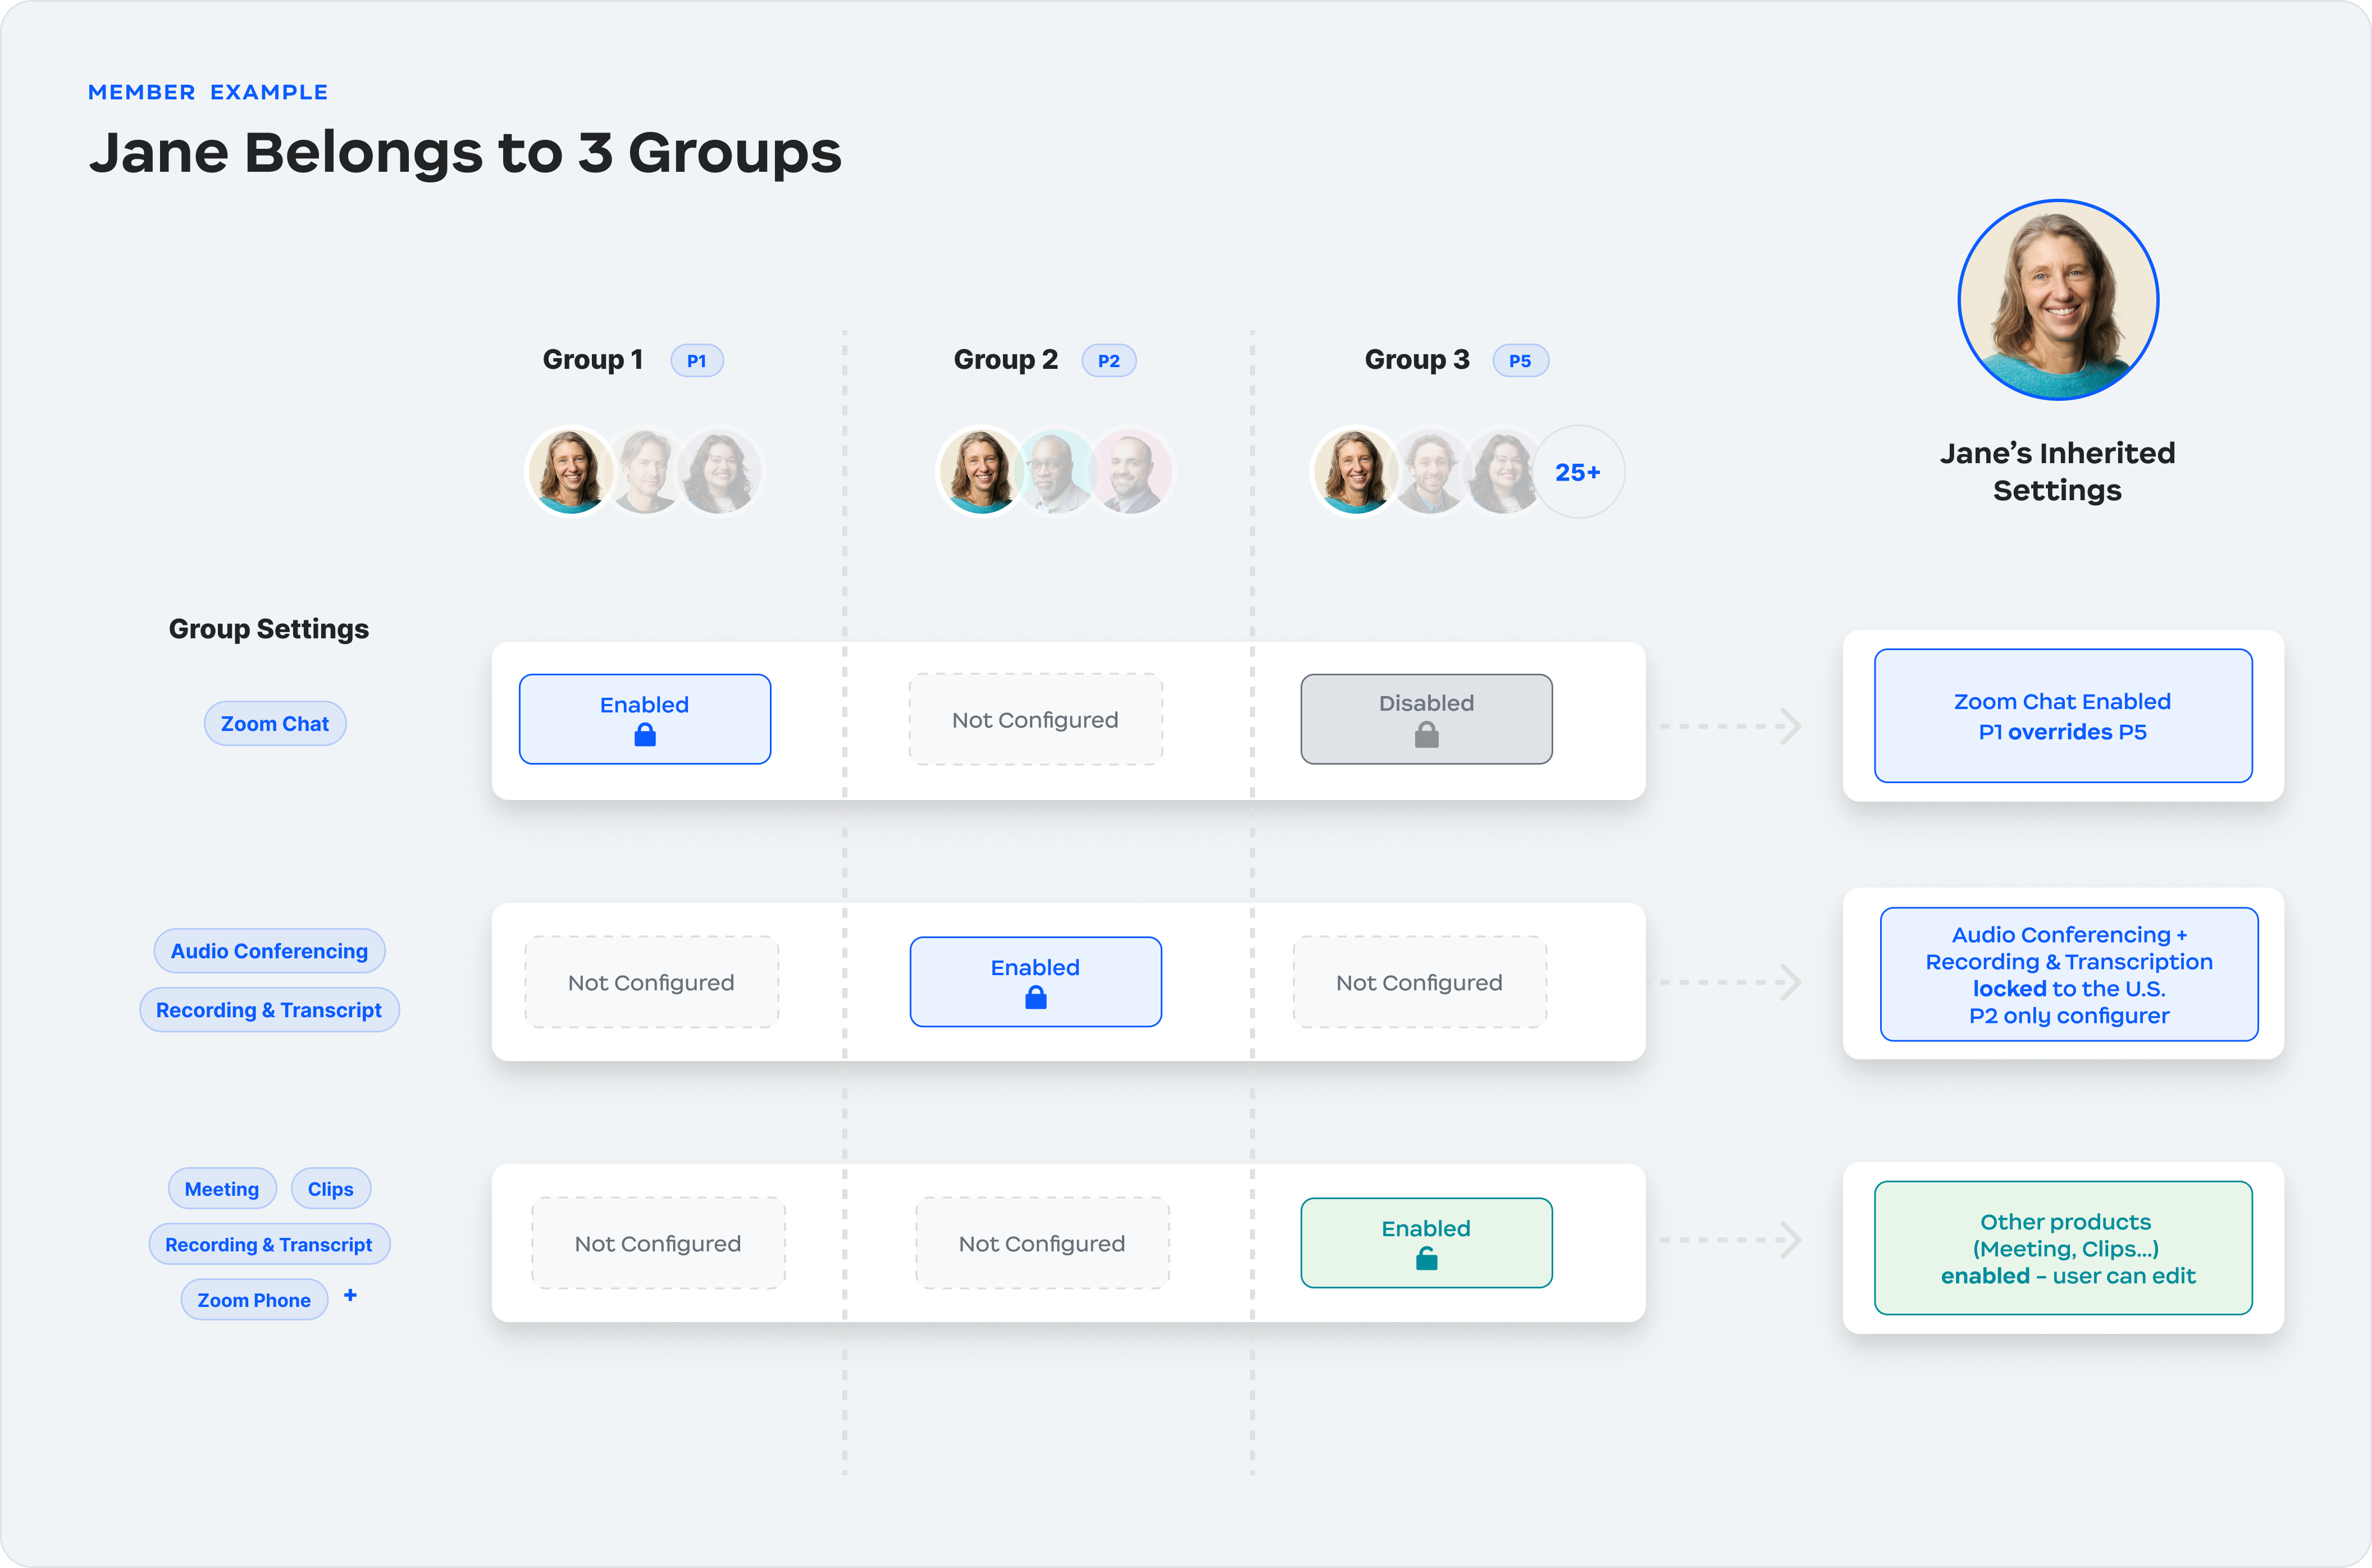Open the Zoom Chat Enabled result card

pos(2063,716)
